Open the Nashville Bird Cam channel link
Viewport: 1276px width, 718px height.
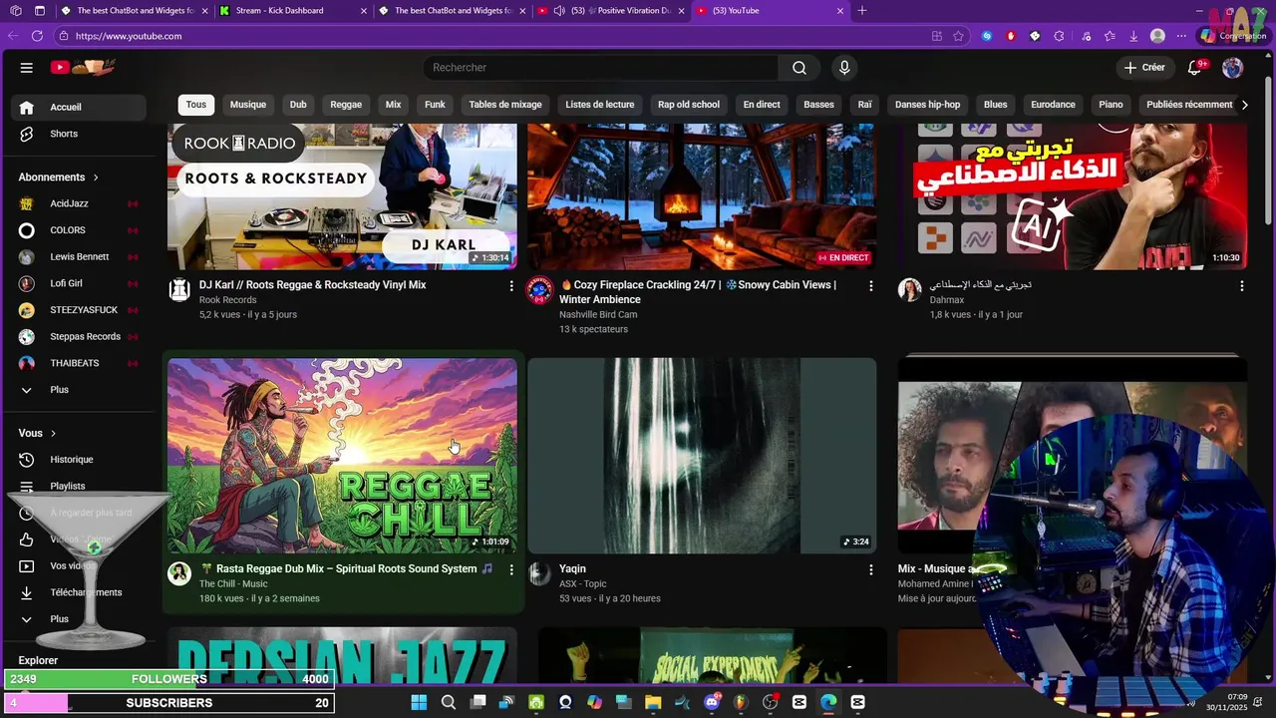coord(598,315)
